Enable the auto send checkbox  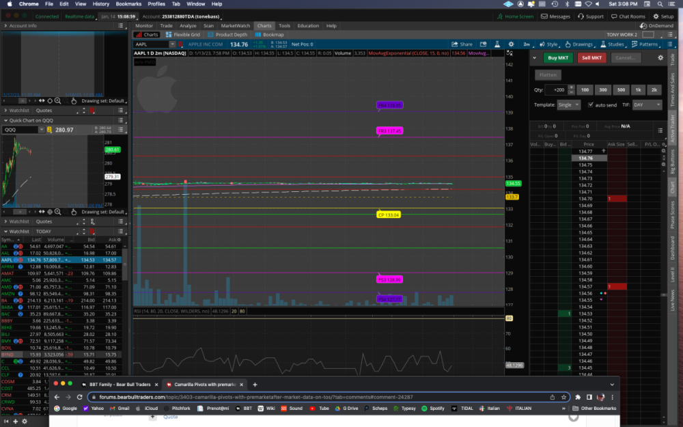click(x=590, y=104)
